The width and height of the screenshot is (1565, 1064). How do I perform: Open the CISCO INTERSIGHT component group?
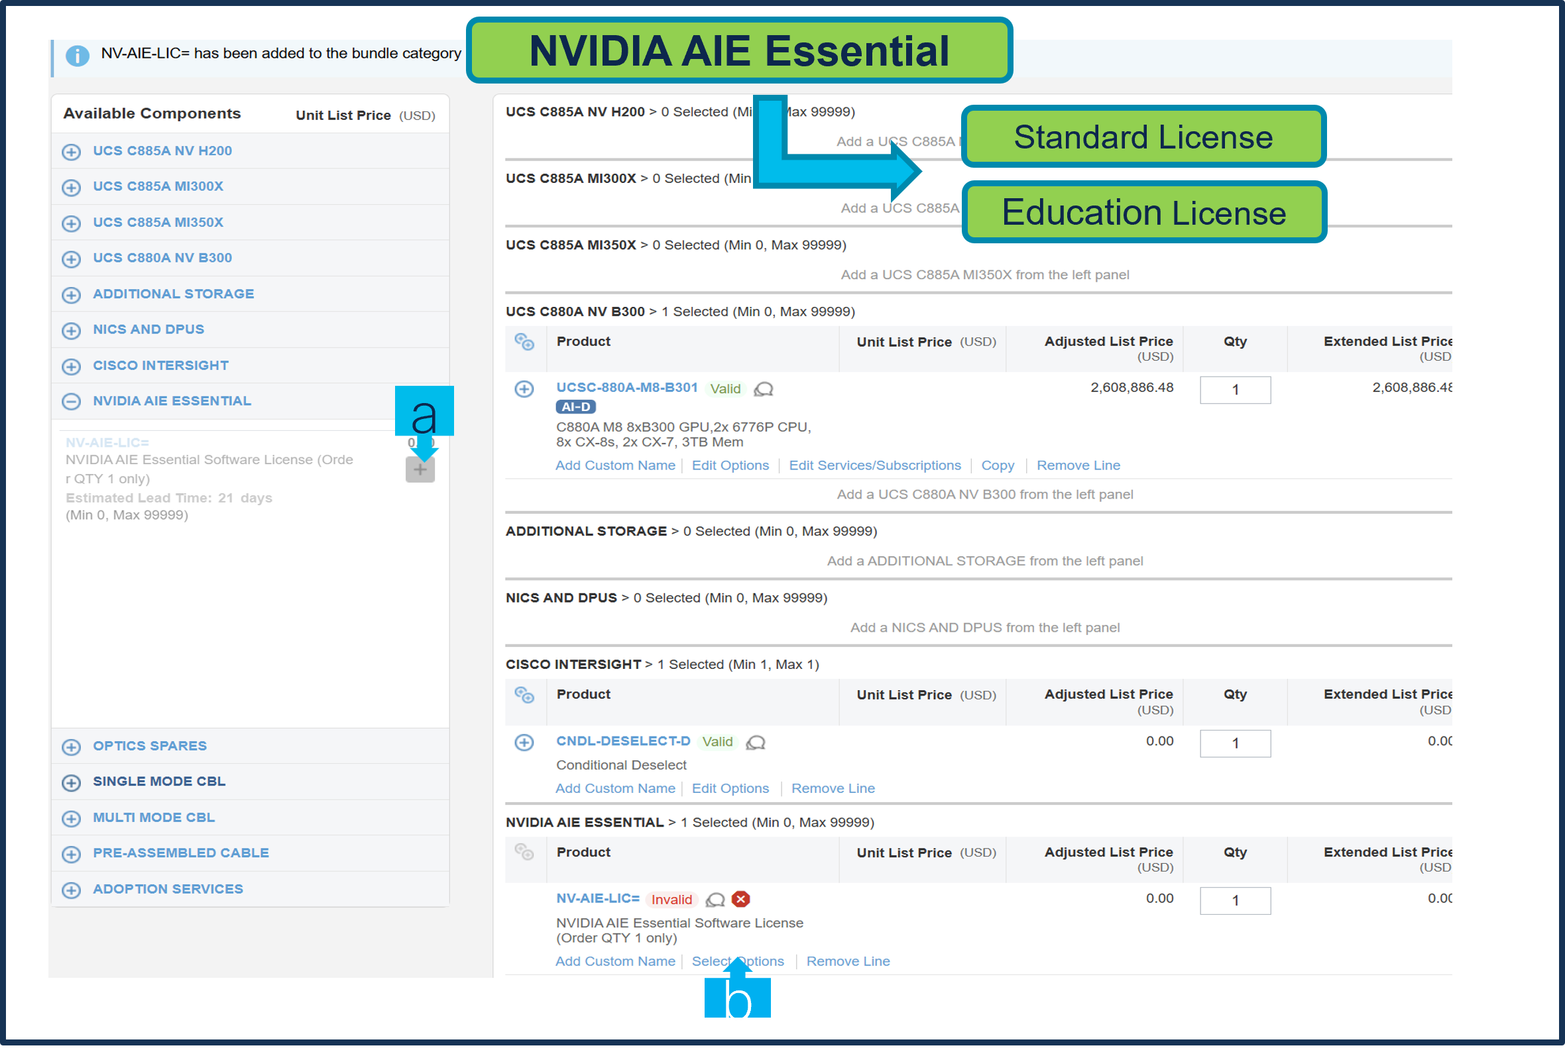click(72, 367)
